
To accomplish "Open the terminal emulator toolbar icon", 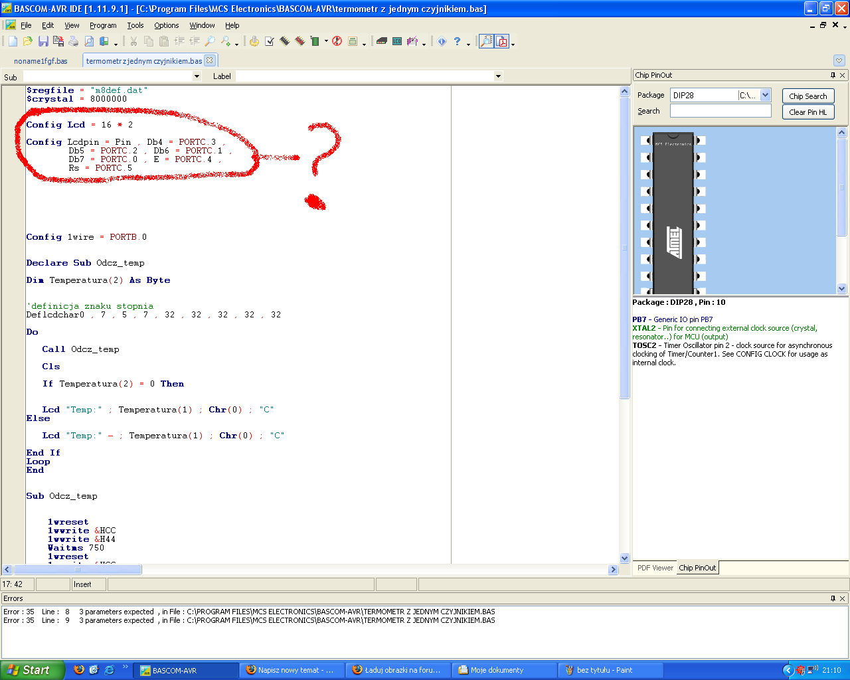I will [x=382, y=41].
